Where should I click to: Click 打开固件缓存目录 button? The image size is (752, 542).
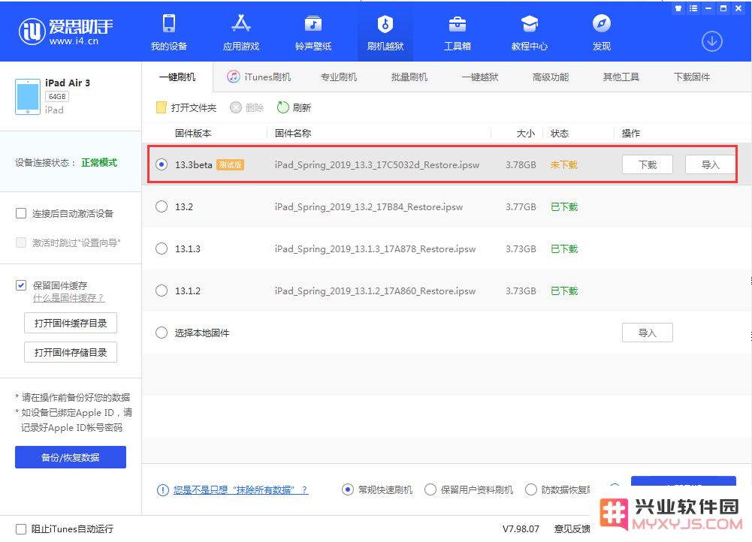[71, 323]
